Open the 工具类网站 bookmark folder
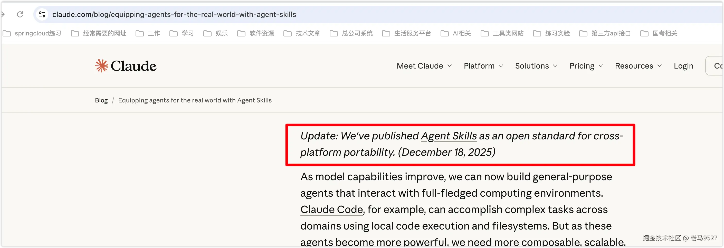Screen dimensions: 724x248 [x=502, y=33]
